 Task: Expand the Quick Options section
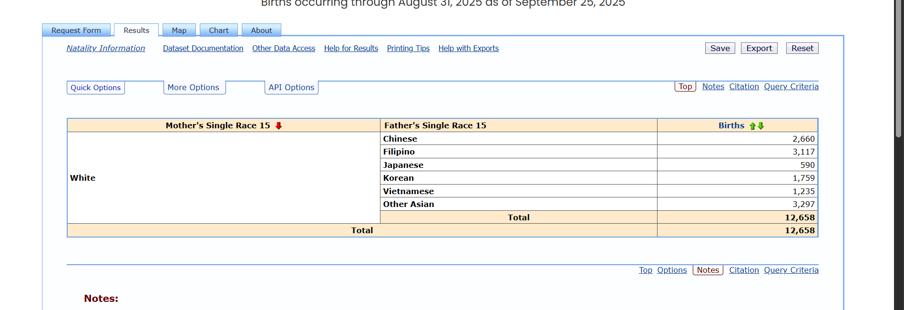pyautogui.click(x=96, y=88)
